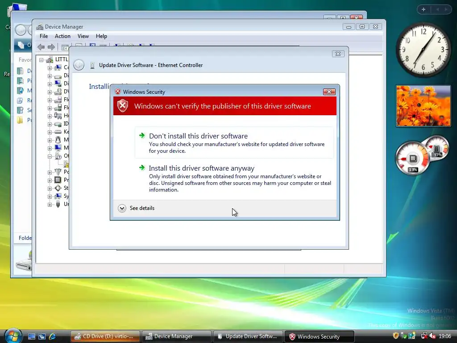Viewport: 457px width, 343px height.
Task: Open the Public folder link in Explorer
Action: [24, 120]
